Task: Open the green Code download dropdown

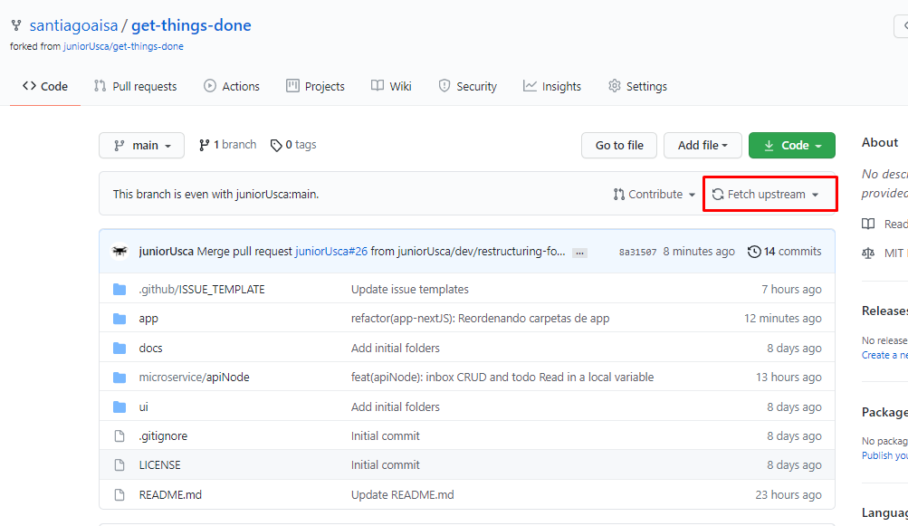Action: (x=791, y=146)
